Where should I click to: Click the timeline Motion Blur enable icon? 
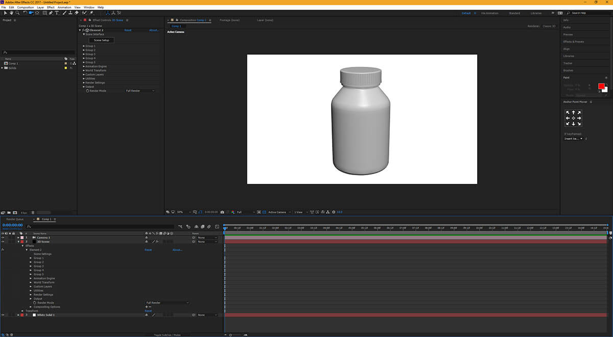coord(209,226)
